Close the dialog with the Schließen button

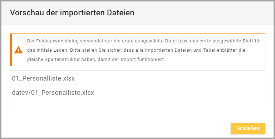(248, 129)
